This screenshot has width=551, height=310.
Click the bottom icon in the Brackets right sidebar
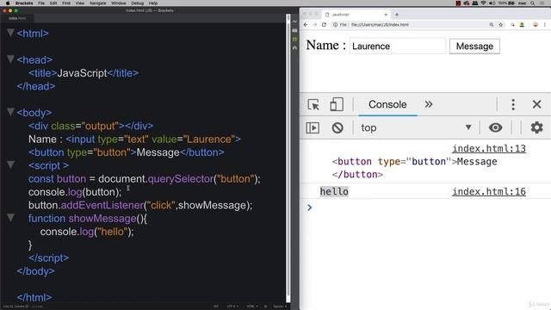point(294,48)
